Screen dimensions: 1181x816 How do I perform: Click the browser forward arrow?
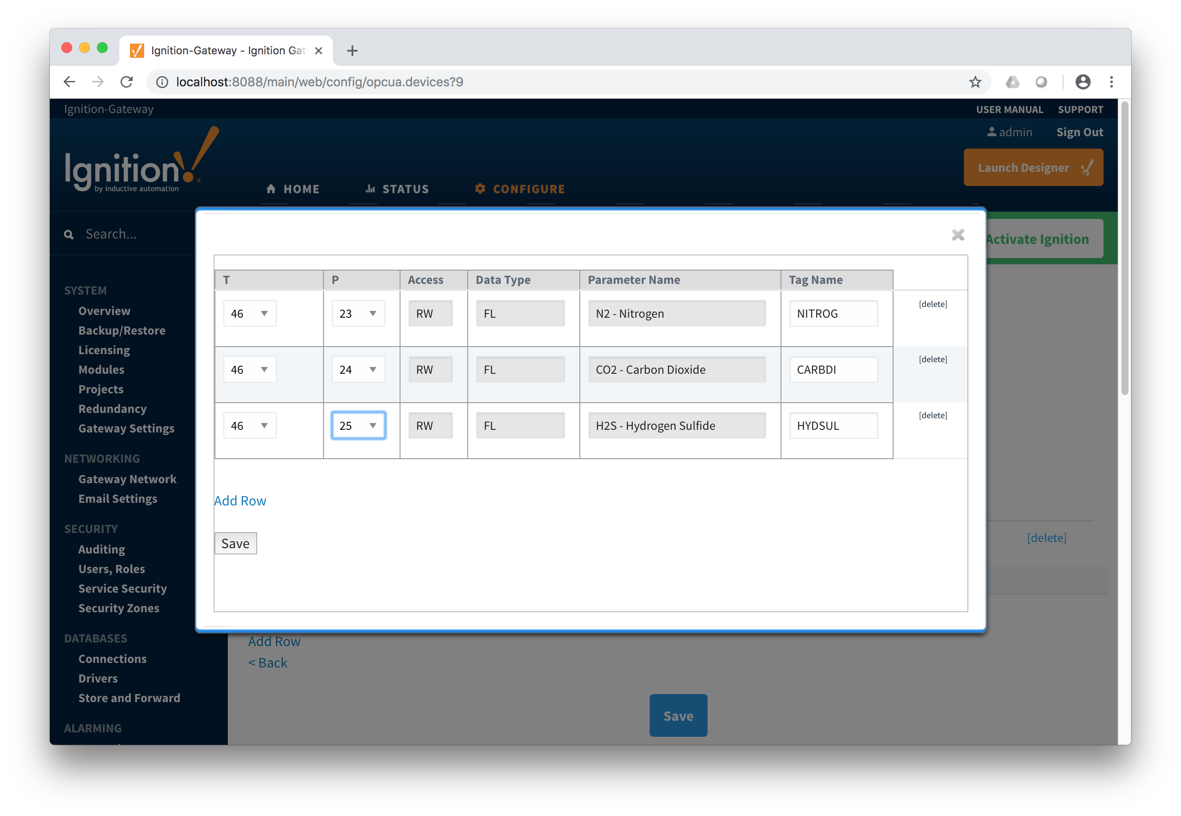pos(97,82)
